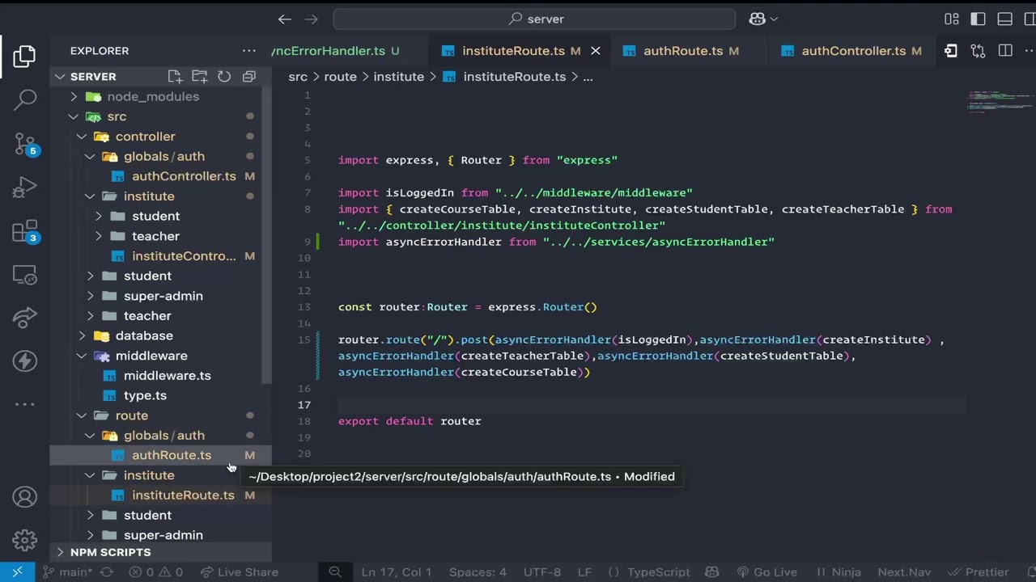Open the Remote Explorer view

click(24, 276)
